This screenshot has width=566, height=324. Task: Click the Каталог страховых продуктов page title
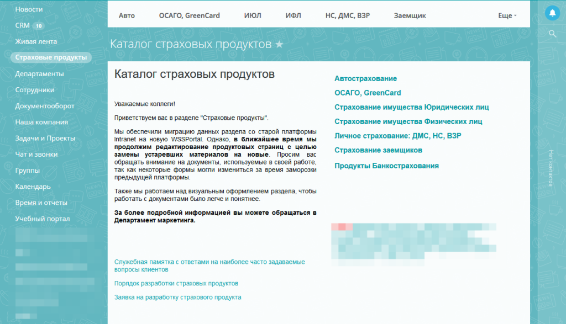pyautogui.click(x=191, y=44)
